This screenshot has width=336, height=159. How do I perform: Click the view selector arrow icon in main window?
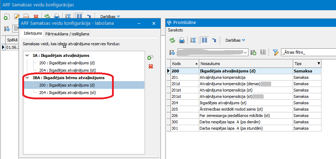click(x=7, y=29)
